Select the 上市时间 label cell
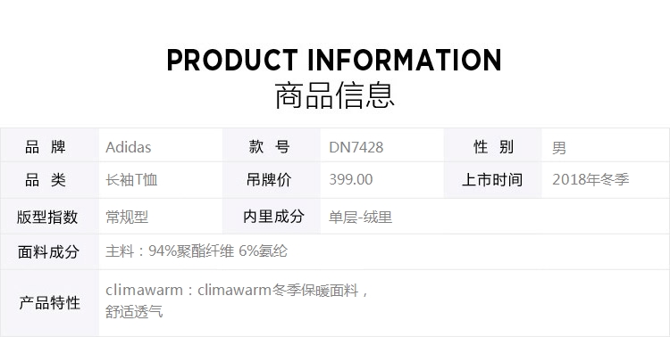 493,180
